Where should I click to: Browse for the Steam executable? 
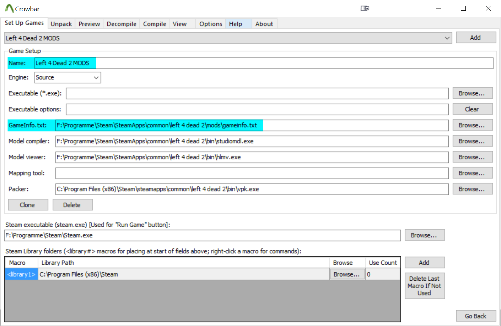(425, 235)
